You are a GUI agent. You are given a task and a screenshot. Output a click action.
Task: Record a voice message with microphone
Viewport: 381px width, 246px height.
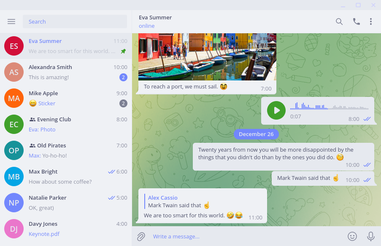point(371,236)
